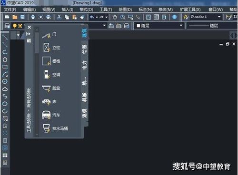Click the Print Preview icon
This screenshot has height=175, width=238.
pos(41,17)
